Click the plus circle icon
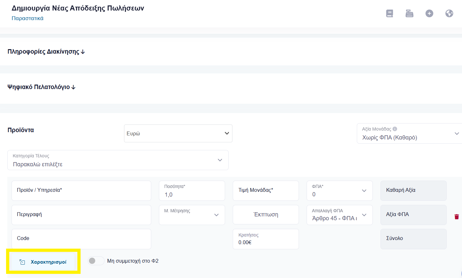Screen dimensions: 462x278 [429, 13]
